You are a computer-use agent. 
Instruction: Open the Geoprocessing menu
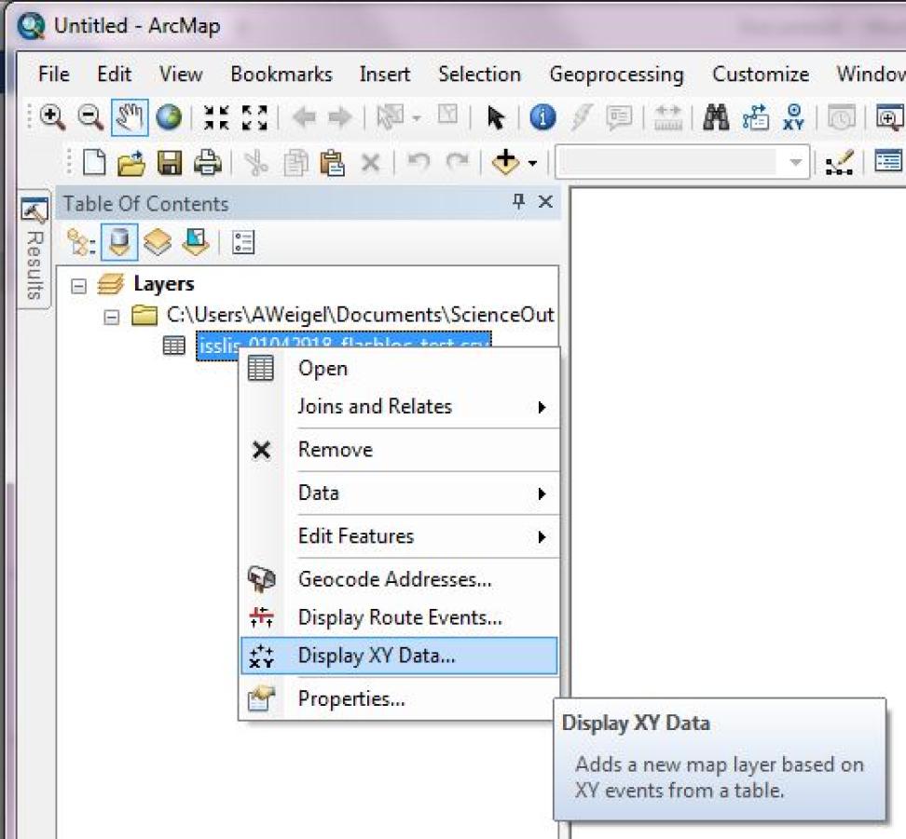click(x=616, y=74)
